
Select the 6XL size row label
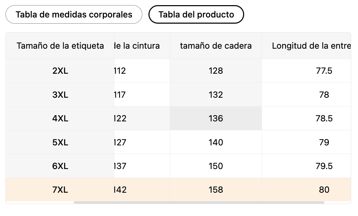[60, 166]
